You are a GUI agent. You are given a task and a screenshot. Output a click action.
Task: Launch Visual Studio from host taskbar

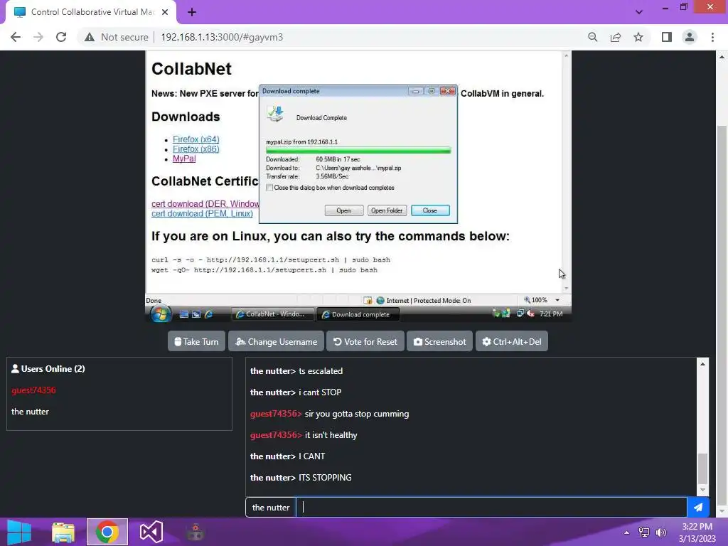[151, 532]
